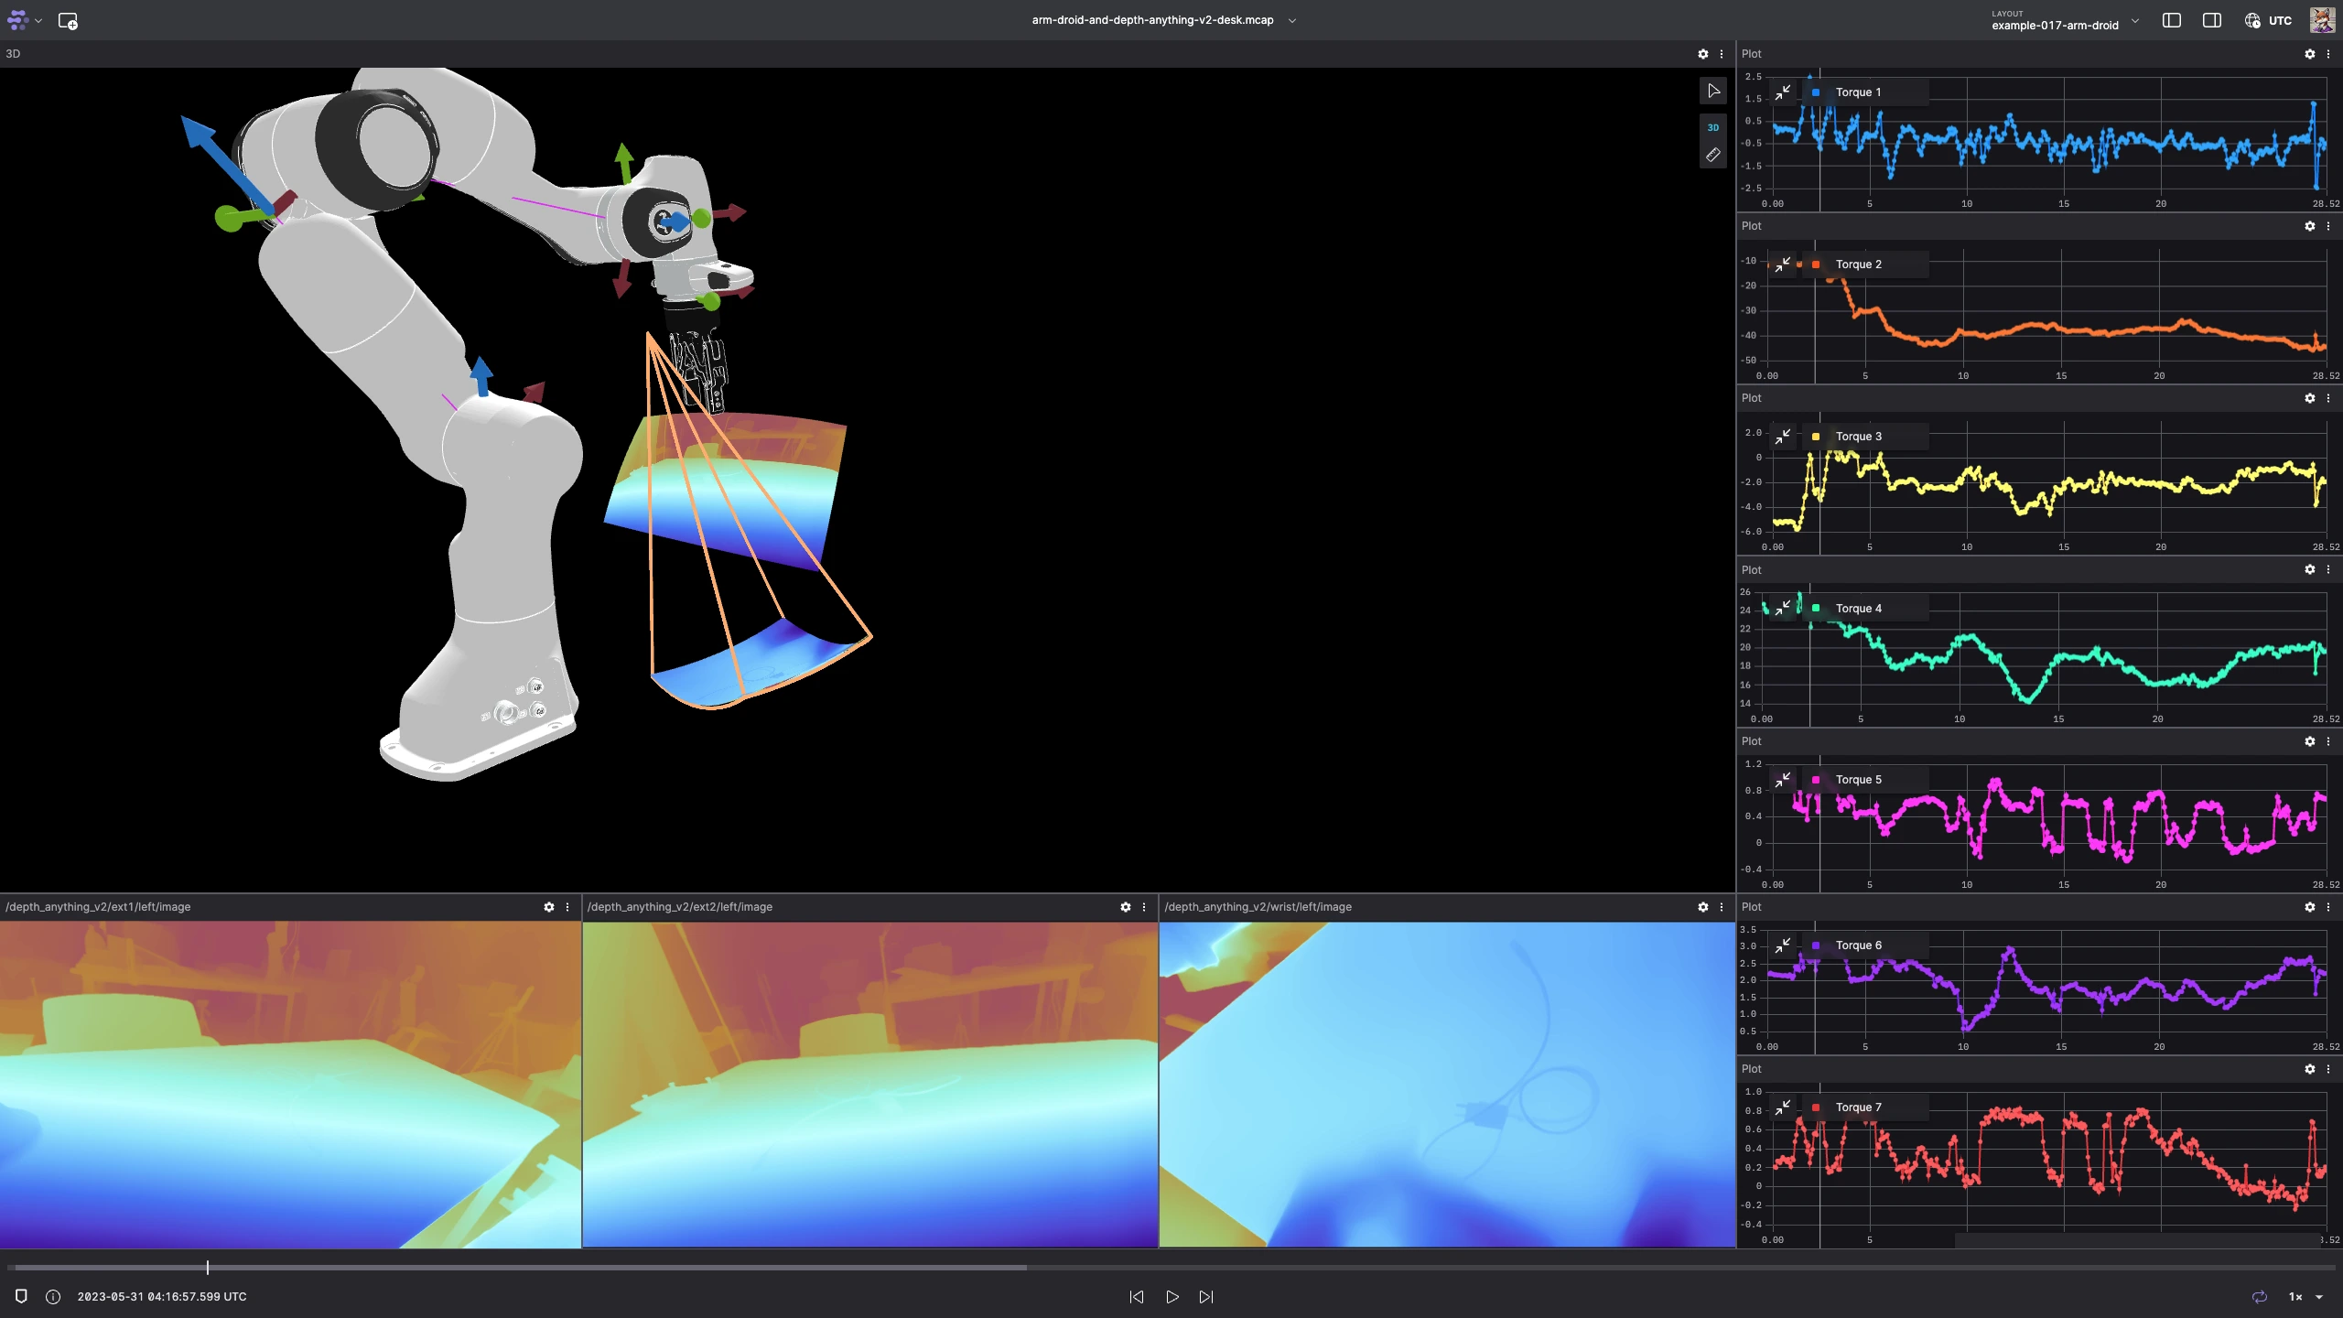Change the 1x playback speed
The width and height of the screenshot is (2343, 1318).
pyautogui.click(x=2297, y=1297)
